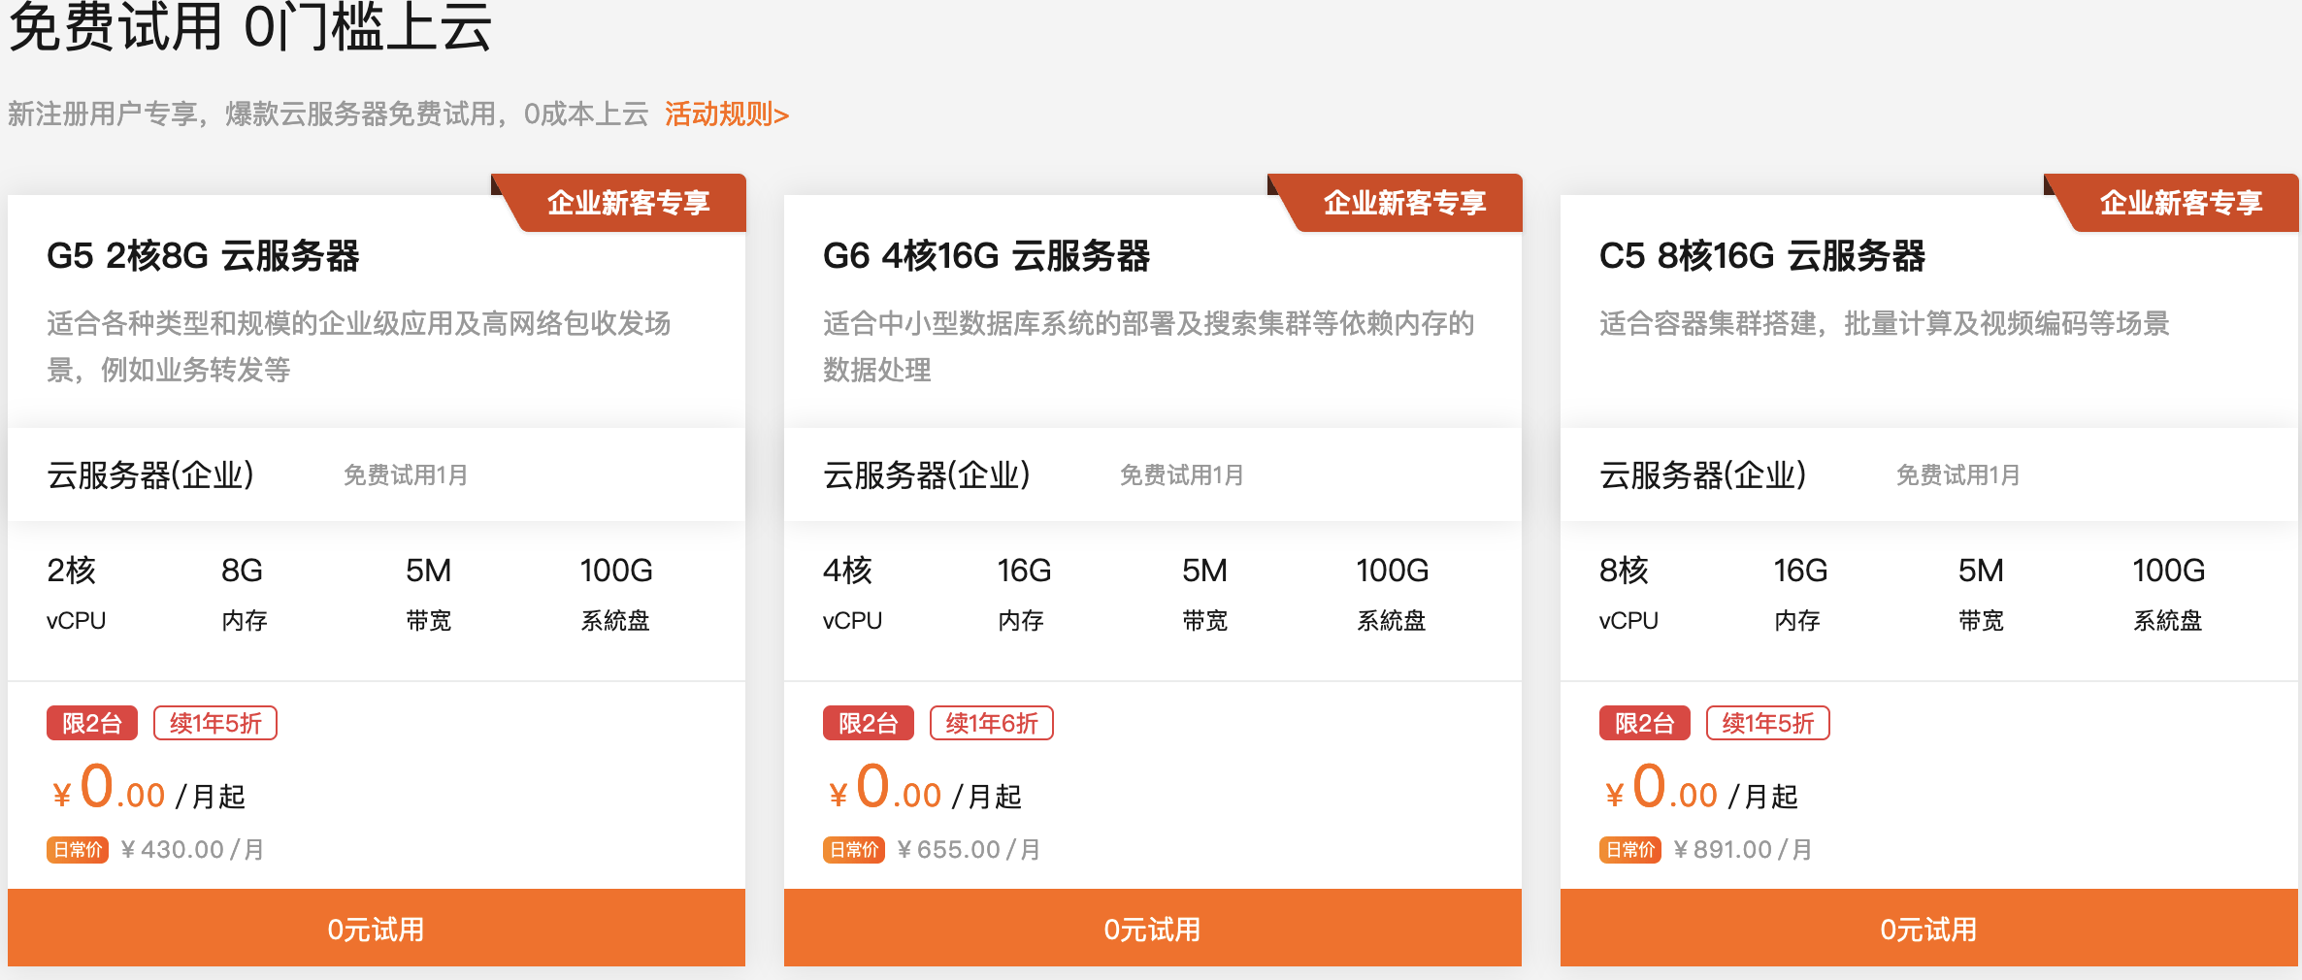
Task: Click the 续1年5折 tag on G5 card
Action: pyautogui.click(x=214, y=723)
